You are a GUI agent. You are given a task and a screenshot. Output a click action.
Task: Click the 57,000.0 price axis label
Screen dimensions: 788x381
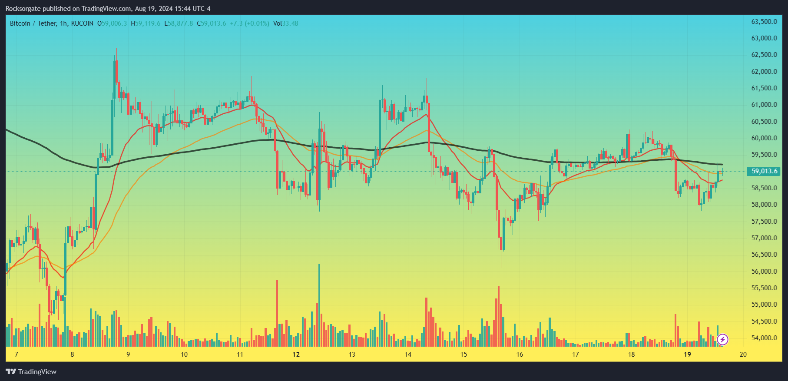pyautogui.click(x=764, y=238)
